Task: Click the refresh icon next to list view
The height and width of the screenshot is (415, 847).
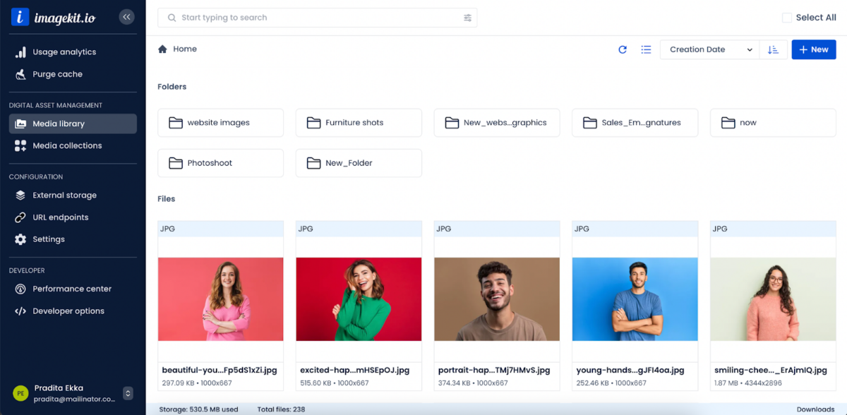Action: tap(623, 49)
